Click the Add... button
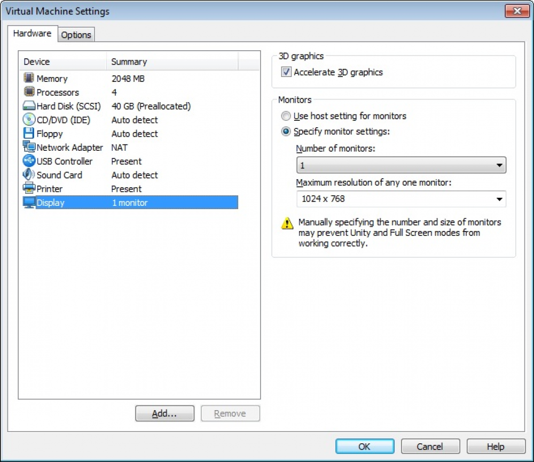The image size is (534, 462). pyautogui.click(x=164, y=413)
